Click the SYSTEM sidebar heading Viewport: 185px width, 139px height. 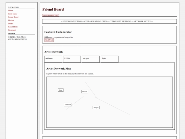[x=11, y=34]
